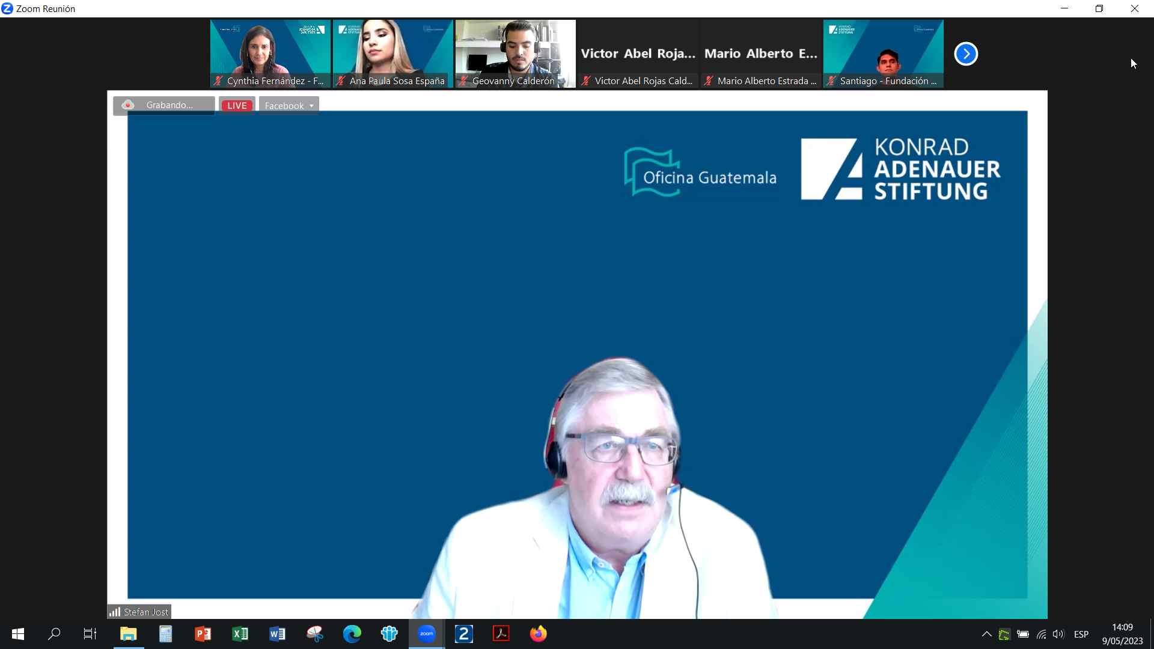Switch the ESP keyboard language indicator
This screenshot has width=1154, height=649.
pos(1081,634)
